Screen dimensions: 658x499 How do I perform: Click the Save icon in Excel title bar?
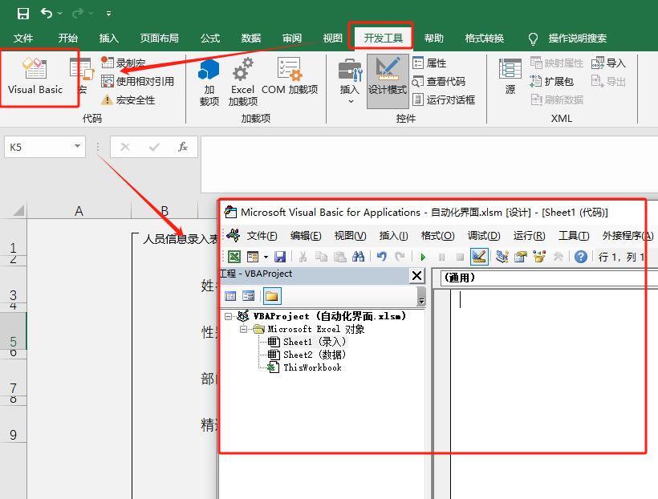tap(23, 14)
